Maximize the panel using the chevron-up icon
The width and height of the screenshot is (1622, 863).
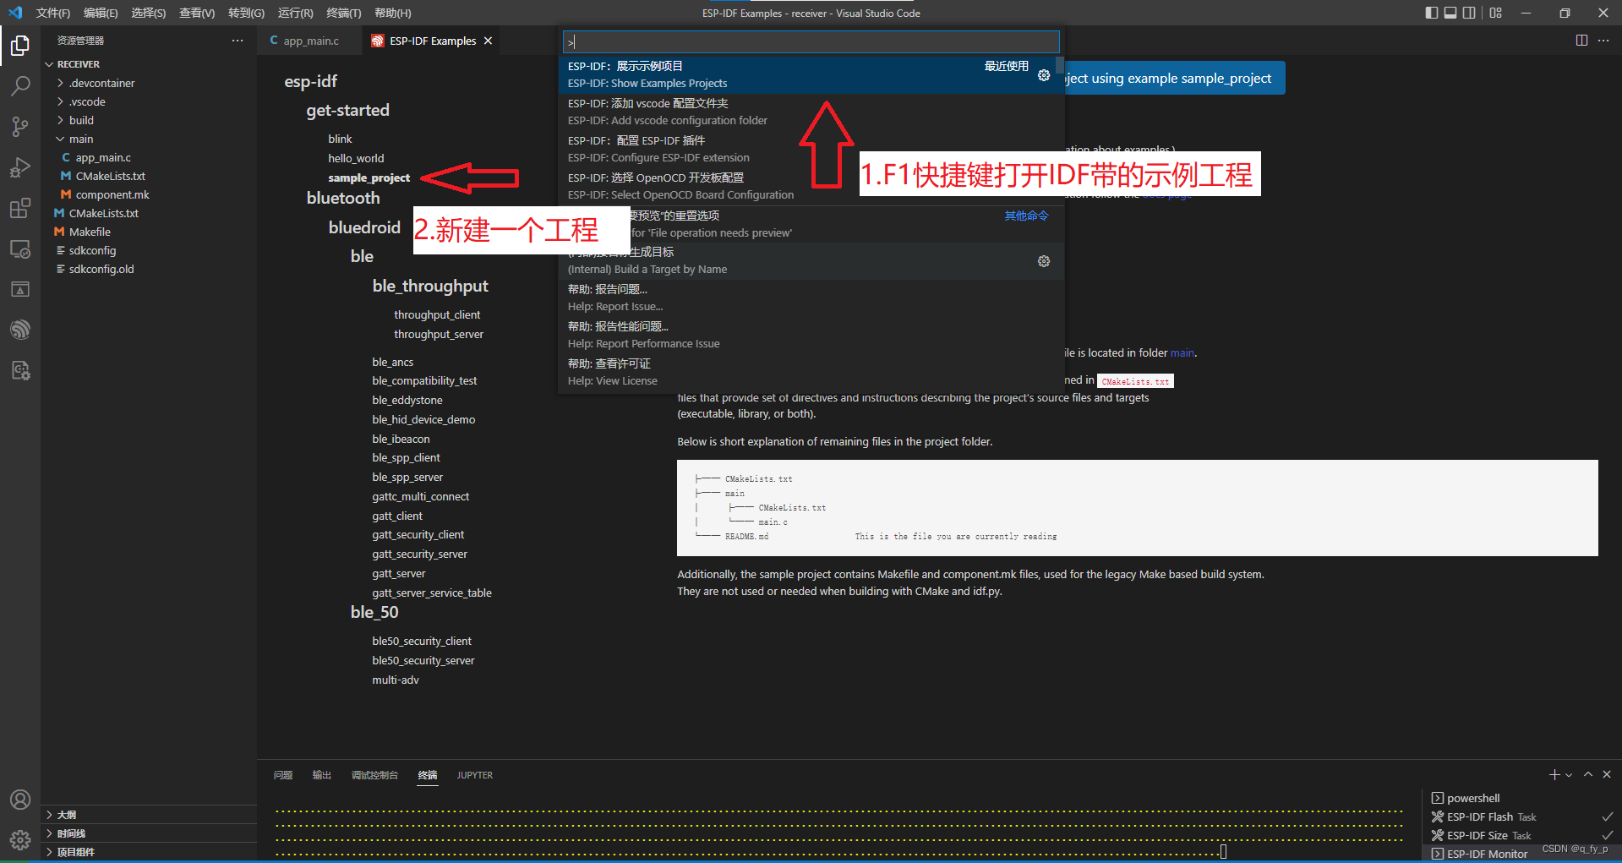pyautogui.click(x=1588, y=774)
